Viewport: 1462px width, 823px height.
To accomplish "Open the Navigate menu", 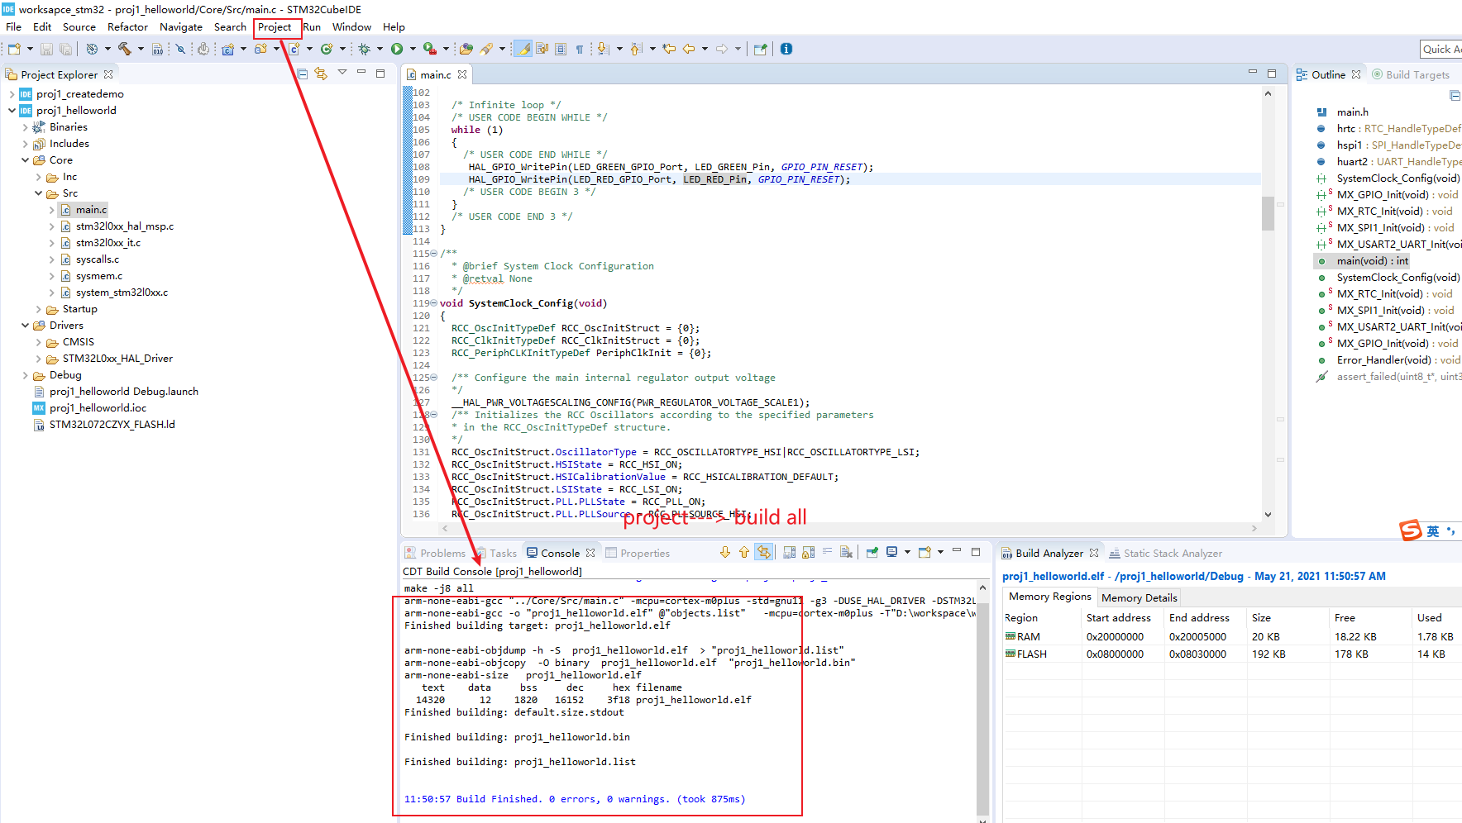I will pos(181,26).
